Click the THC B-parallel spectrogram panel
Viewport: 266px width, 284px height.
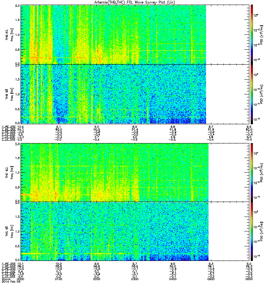click(135, 231)
